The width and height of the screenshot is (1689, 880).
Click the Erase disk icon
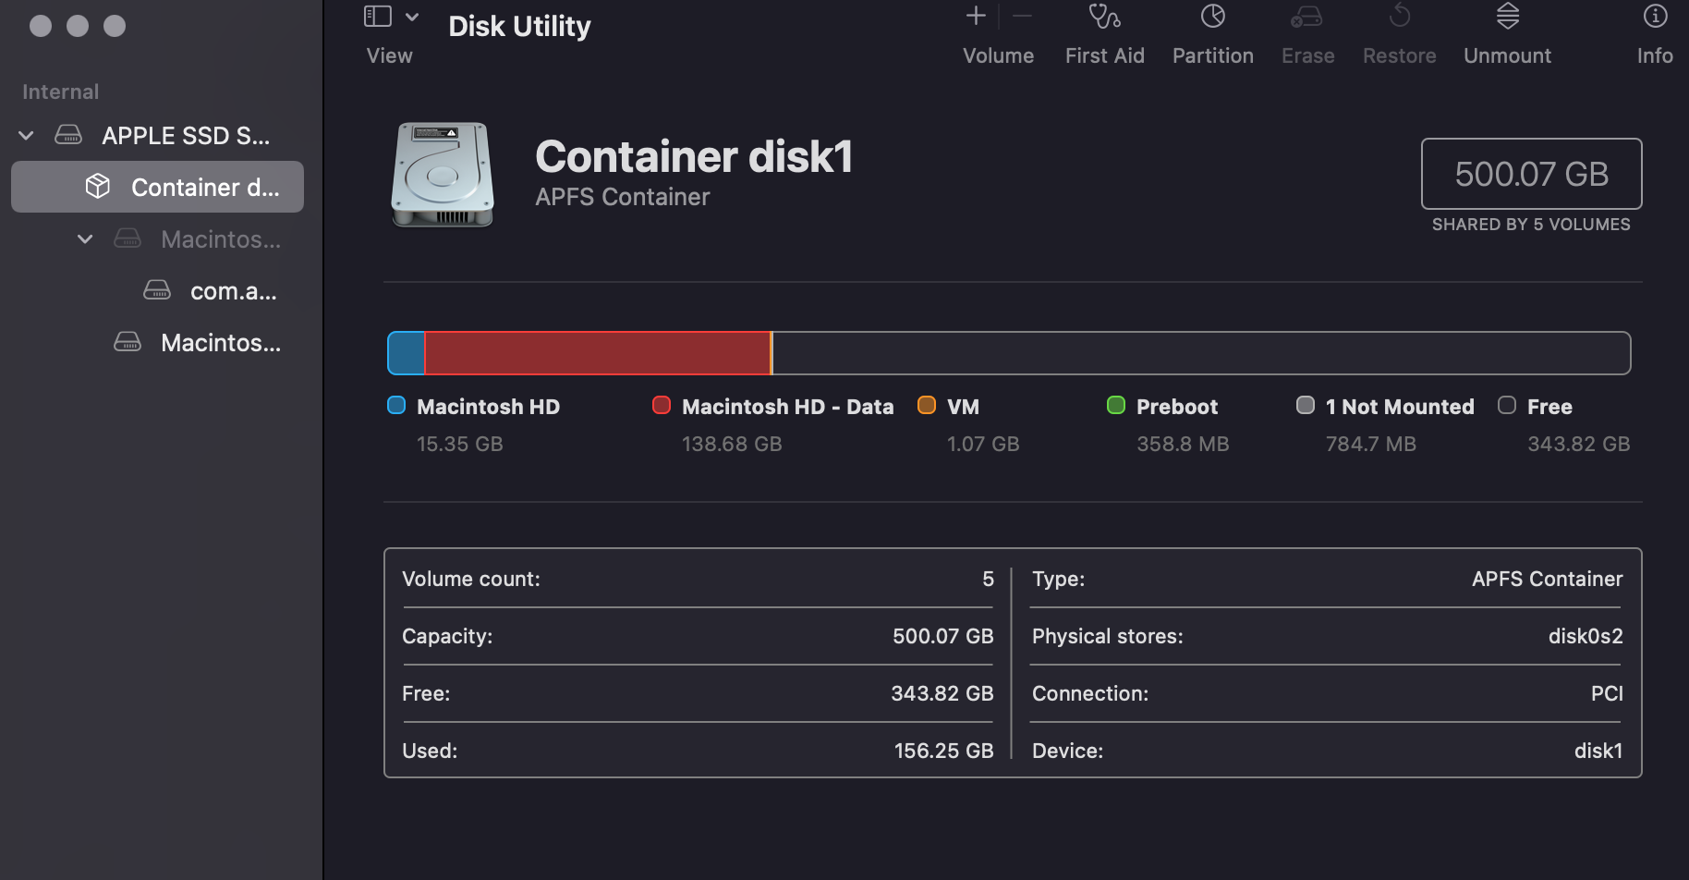1306,17
